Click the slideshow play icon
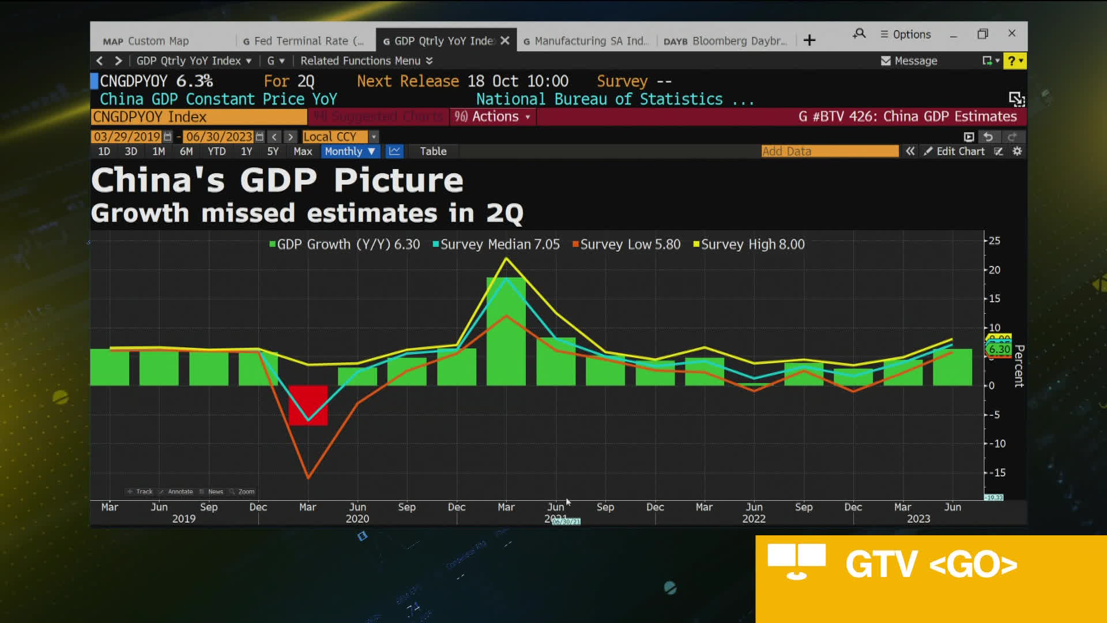Screen dimensions: 1107x623 [969, 137]
